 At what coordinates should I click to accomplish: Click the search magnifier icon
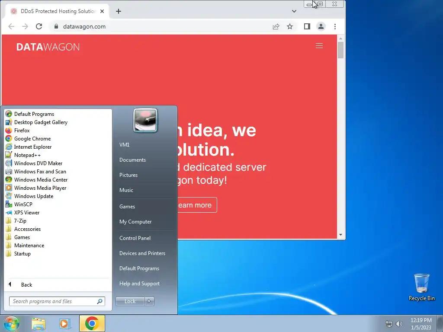pyautogui.click(x=100, y=301)
